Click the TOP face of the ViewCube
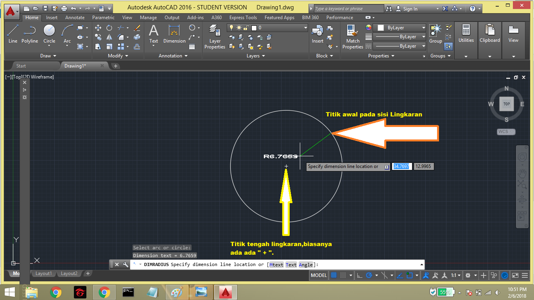This screenshot has width=534, height=300. [x=507, y=104]
